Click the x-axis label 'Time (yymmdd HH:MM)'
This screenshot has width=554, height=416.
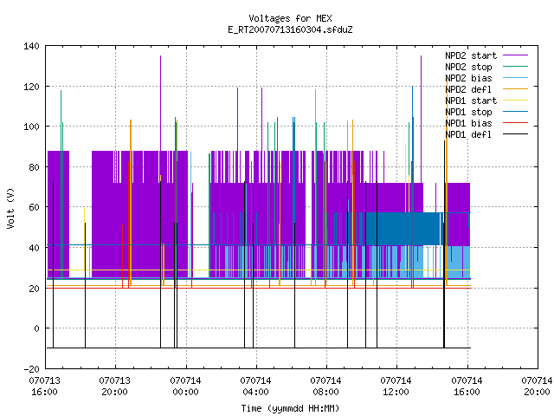coord(290,408)
